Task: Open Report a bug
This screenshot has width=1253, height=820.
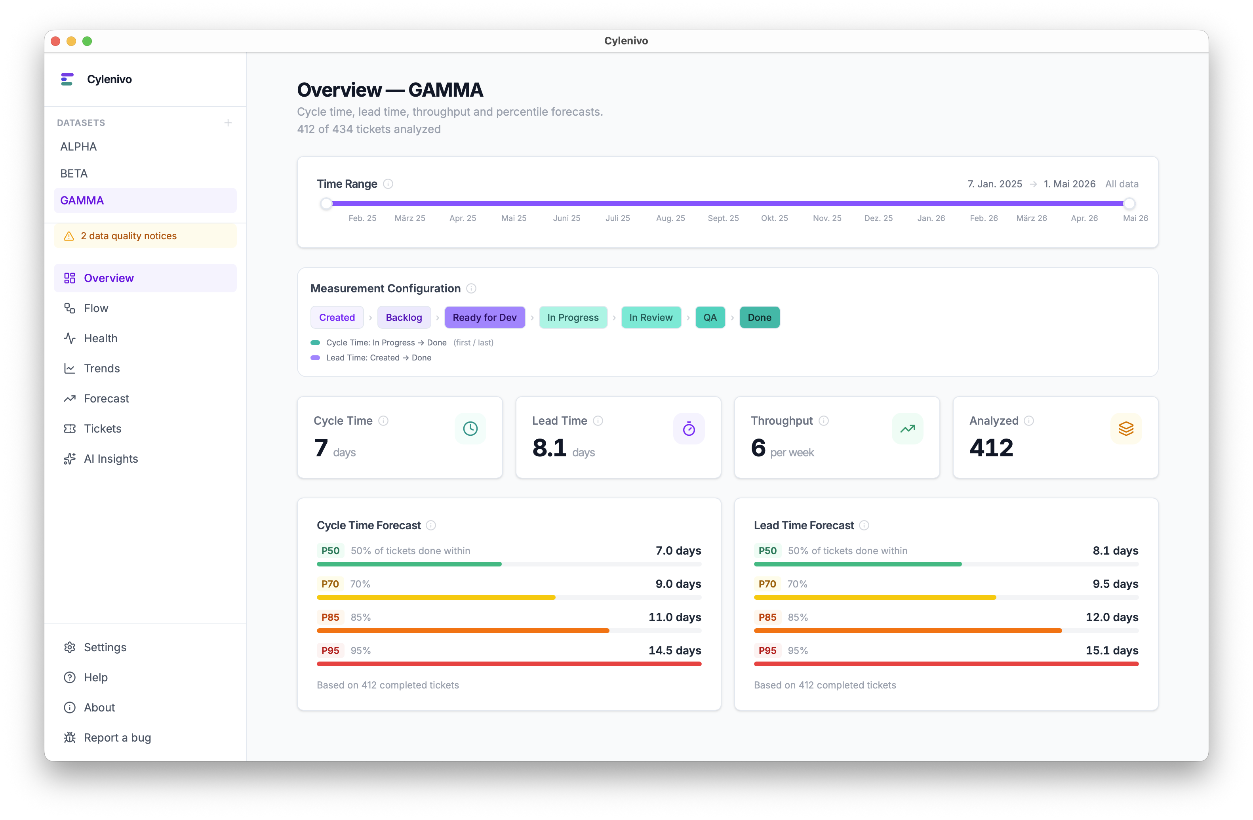Action: pyautogui.click(x=117, y=737)
